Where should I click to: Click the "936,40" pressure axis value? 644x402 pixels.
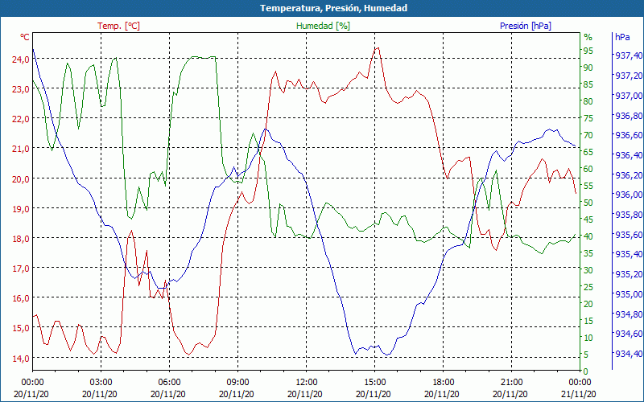629,155
